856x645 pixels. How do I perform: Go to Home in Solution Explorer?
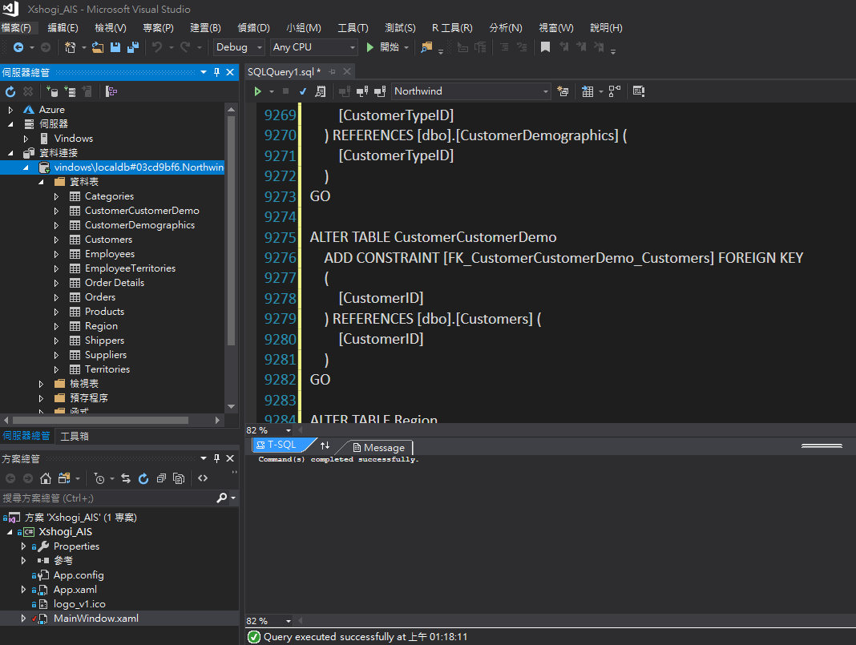point(46,478)
